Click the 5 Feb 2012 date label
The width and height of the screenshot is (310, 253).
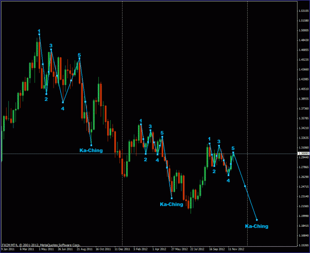pyautogui.click(x=141, y=249)
